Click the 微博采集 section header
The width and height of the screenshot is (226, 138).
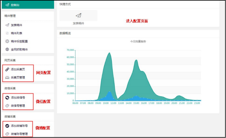(x=10, y=117)
